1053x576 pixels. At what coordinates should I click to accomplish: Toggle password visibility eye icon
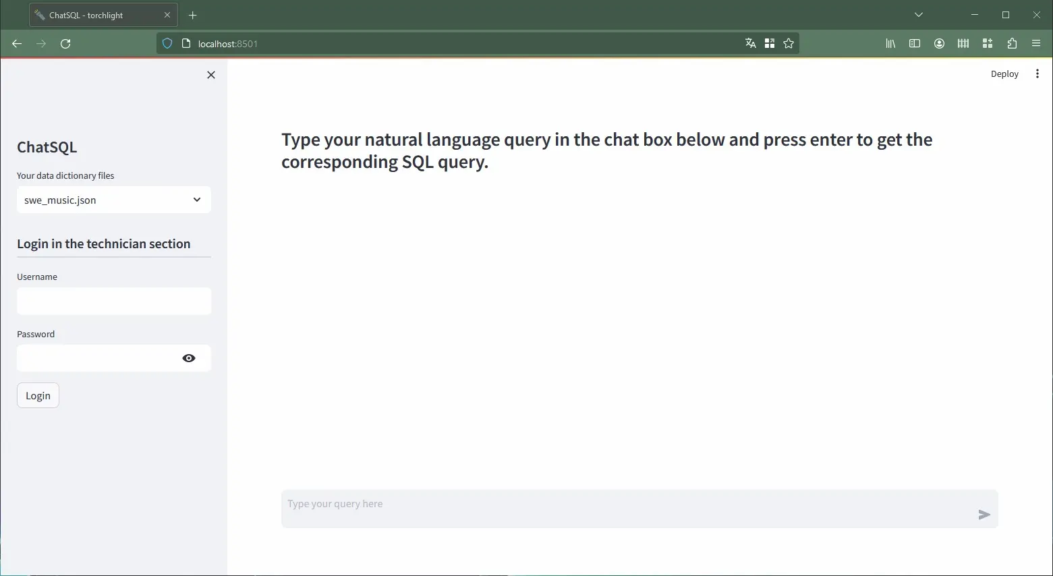[x=189, y=358]
